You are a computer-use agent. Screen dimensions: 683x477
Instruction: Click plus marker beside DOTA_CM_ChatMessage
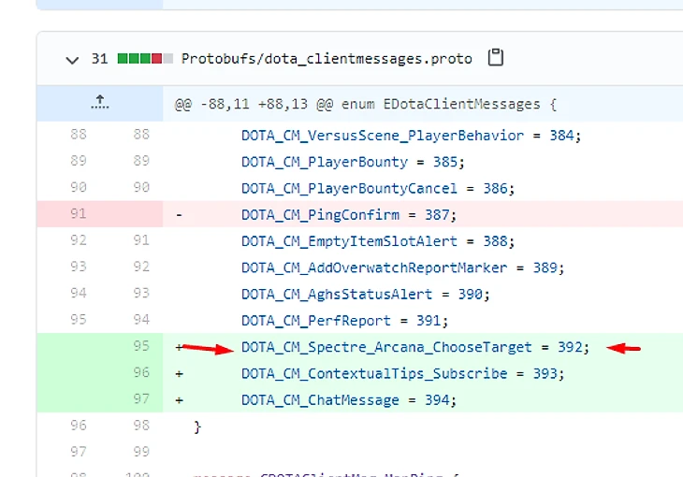(180, 400)
